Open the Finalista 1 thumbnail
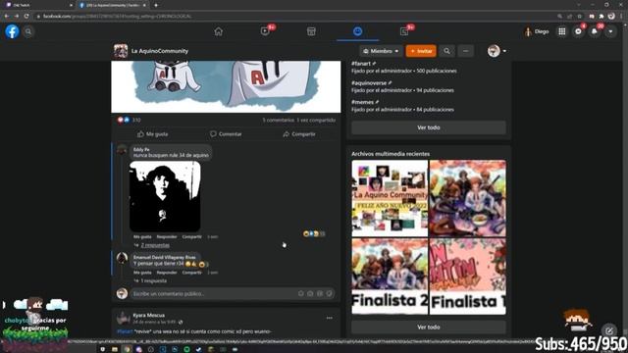628x353 pixels. [x=467, y=277]
